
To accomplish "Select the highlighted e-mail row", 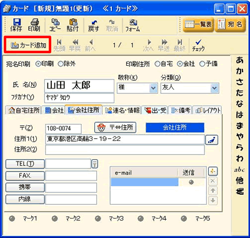I will (144, 182).
